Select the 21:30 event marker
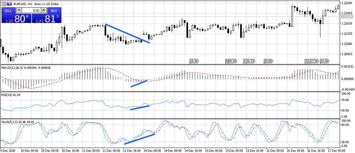This screenshot has height=153, width=355. (324, 61)
